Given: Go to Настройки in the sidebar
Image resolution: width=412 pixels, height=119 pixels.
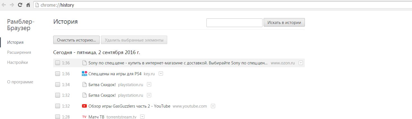Looking at the screenshot, I should [17, 62].
